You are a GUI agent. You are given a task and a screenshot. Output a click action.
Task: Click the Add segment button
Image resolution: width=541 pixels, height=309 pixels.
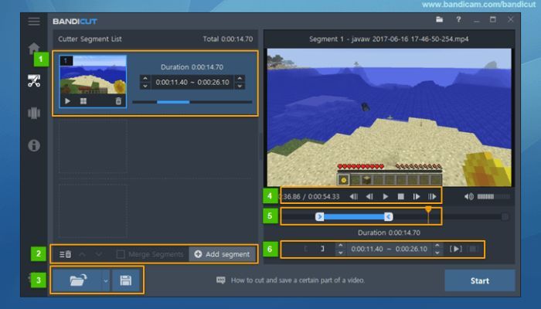click(x=223, y=254)
